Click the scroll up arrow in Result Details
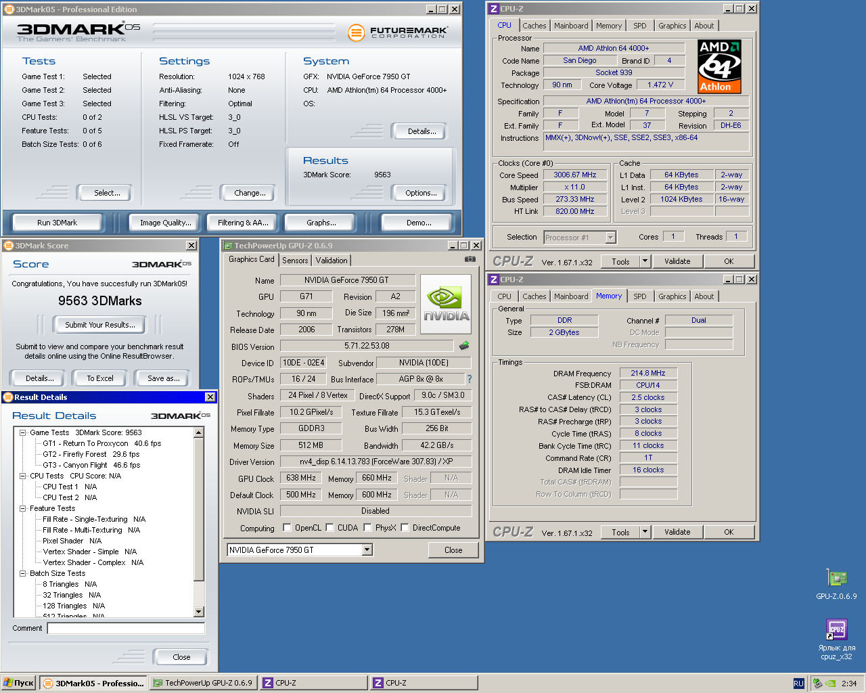The image size is (866, 693). (199, 432)
